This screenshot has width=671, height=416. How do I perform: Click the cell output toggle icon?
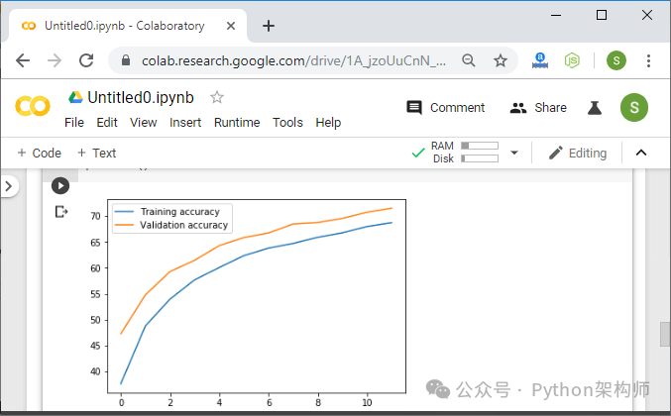[61, 212]
